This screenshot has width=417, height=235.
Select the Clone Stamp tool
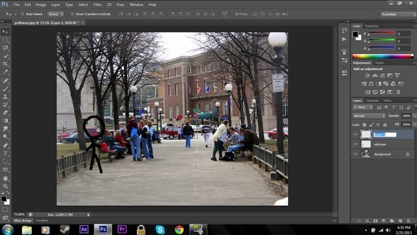tap(6, 97)
